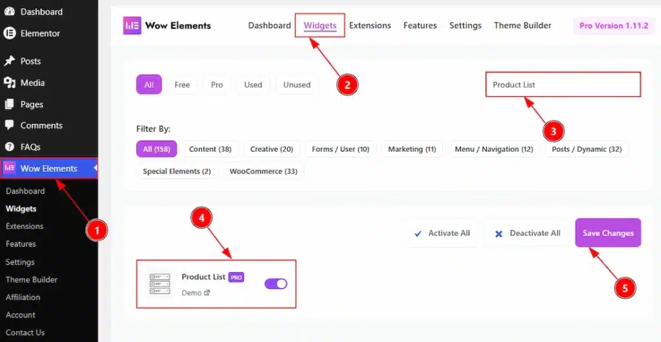The width and height of the screenshot is (661, 342).
Task: Collapse the Wow Elements submenu arrow
Action: coord(96,168)
